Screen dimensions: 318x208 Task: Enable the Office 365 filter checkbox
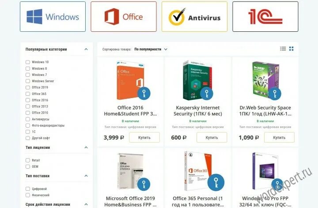pyautogui.click(x=28, y=94)
